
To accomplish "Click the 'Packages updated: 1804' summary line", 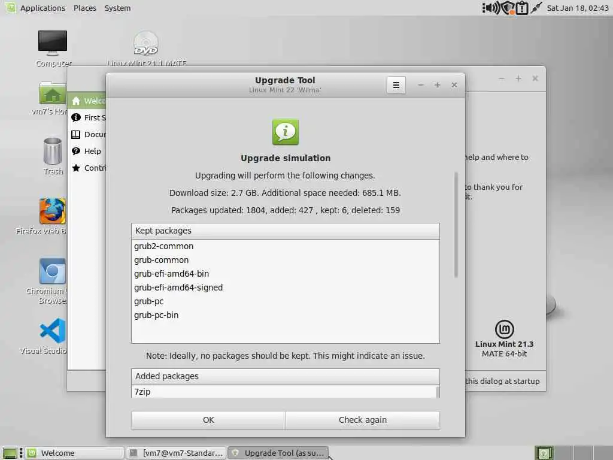I will pyautogui.click(x=286, y=210).
